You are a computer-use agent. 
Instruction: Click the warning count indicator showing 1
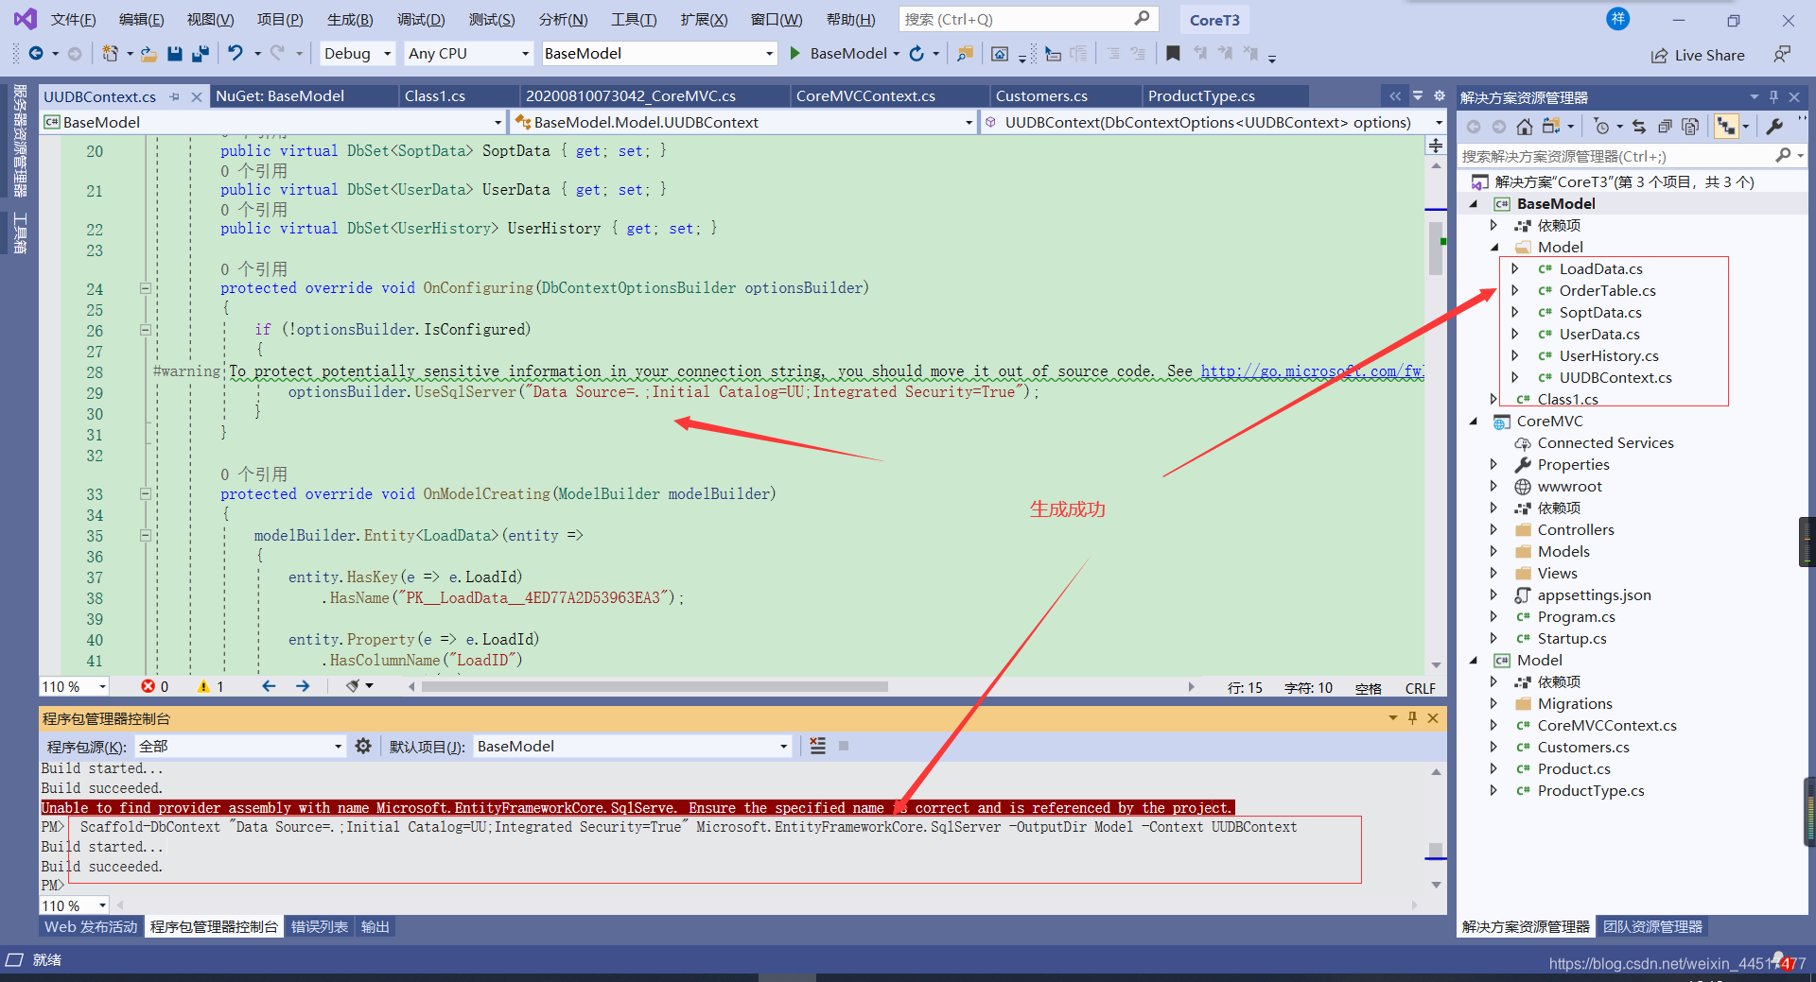211,687
